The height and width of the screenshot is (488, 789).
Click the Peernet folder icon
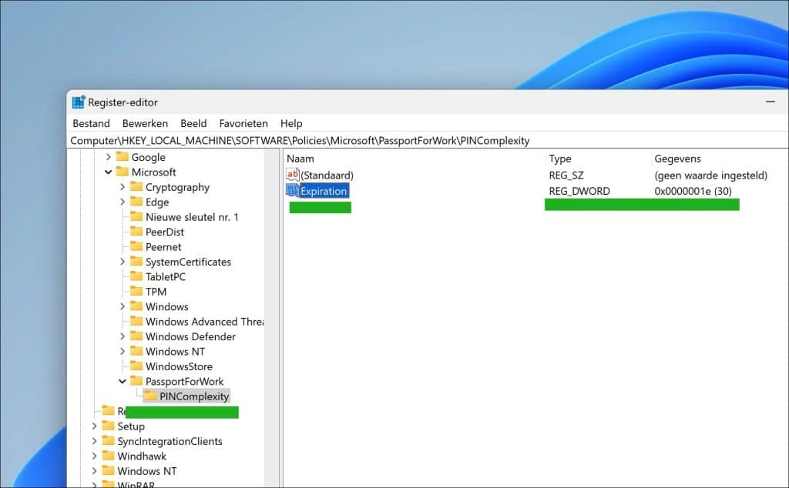coord(136,246)
